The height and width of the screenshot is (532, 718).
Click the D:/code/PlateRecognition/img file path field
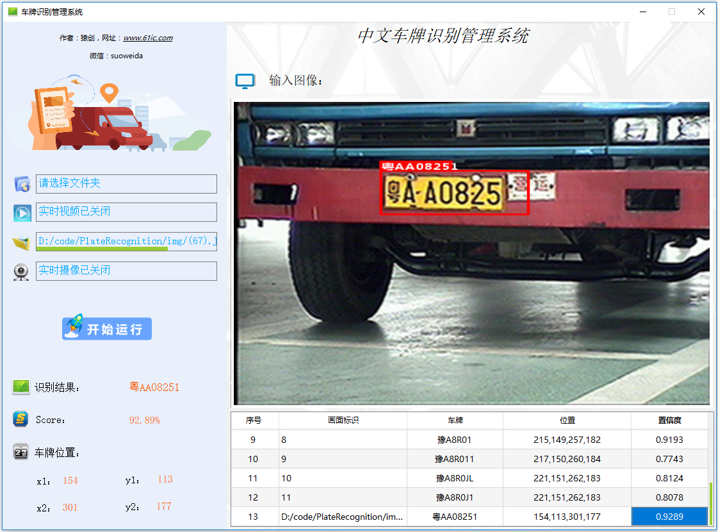(126, 242)
